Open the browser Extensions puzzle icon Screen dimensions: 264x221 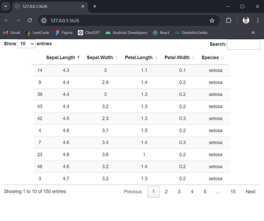(x=229, y=20)
